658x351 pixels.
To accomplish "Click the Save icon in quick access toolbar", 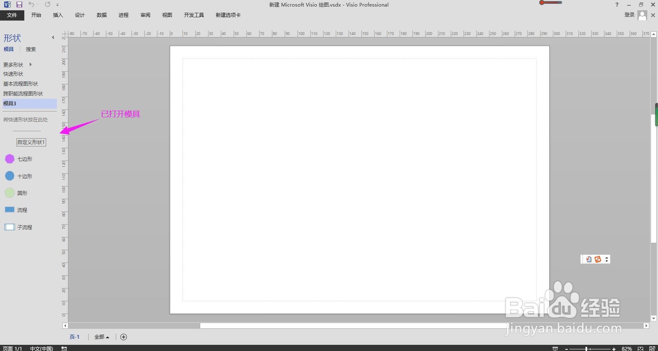I will (19, 5).
